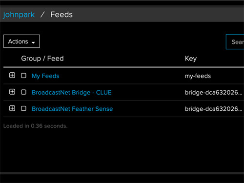The height and width of the screenshot is (183, 244).
Task: Open the Actions dropdown menu
Action: tap(21, 41)
